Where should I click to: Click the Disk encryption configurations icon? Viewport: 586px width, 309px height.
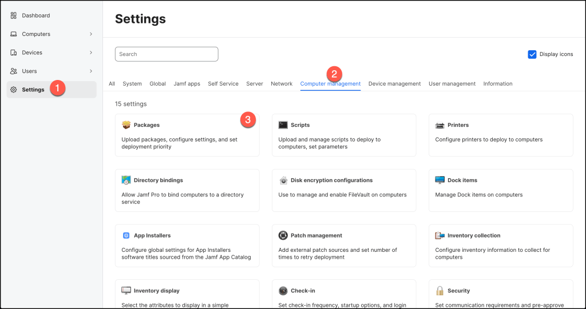[283, 180]
